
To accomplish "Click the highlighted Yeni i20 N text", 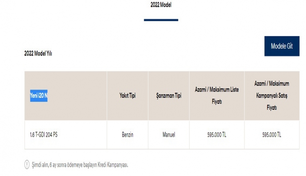I will pos(39,96).
